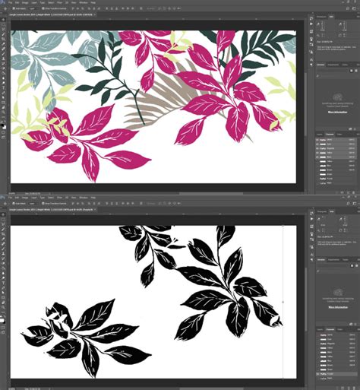This screenshot has width=360, height=390.
Task: Click Change Screen Mode icon in top window
Action: click(x=3, y=138)
